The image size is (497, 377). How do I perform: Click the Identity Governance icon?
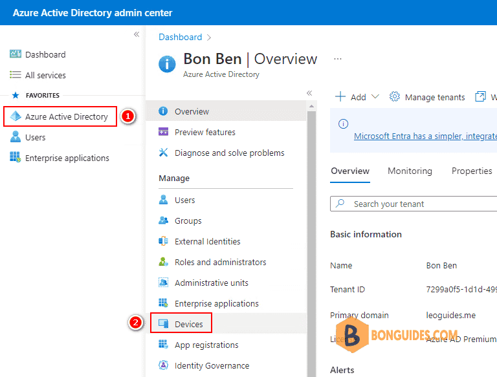pos(163,365)
